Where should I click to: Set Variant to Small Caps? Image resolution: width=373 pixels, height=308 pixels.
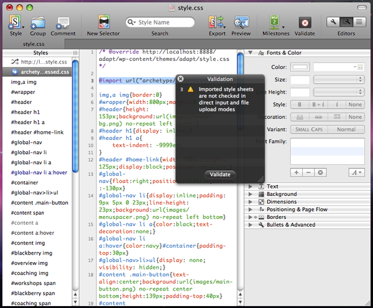309,129
